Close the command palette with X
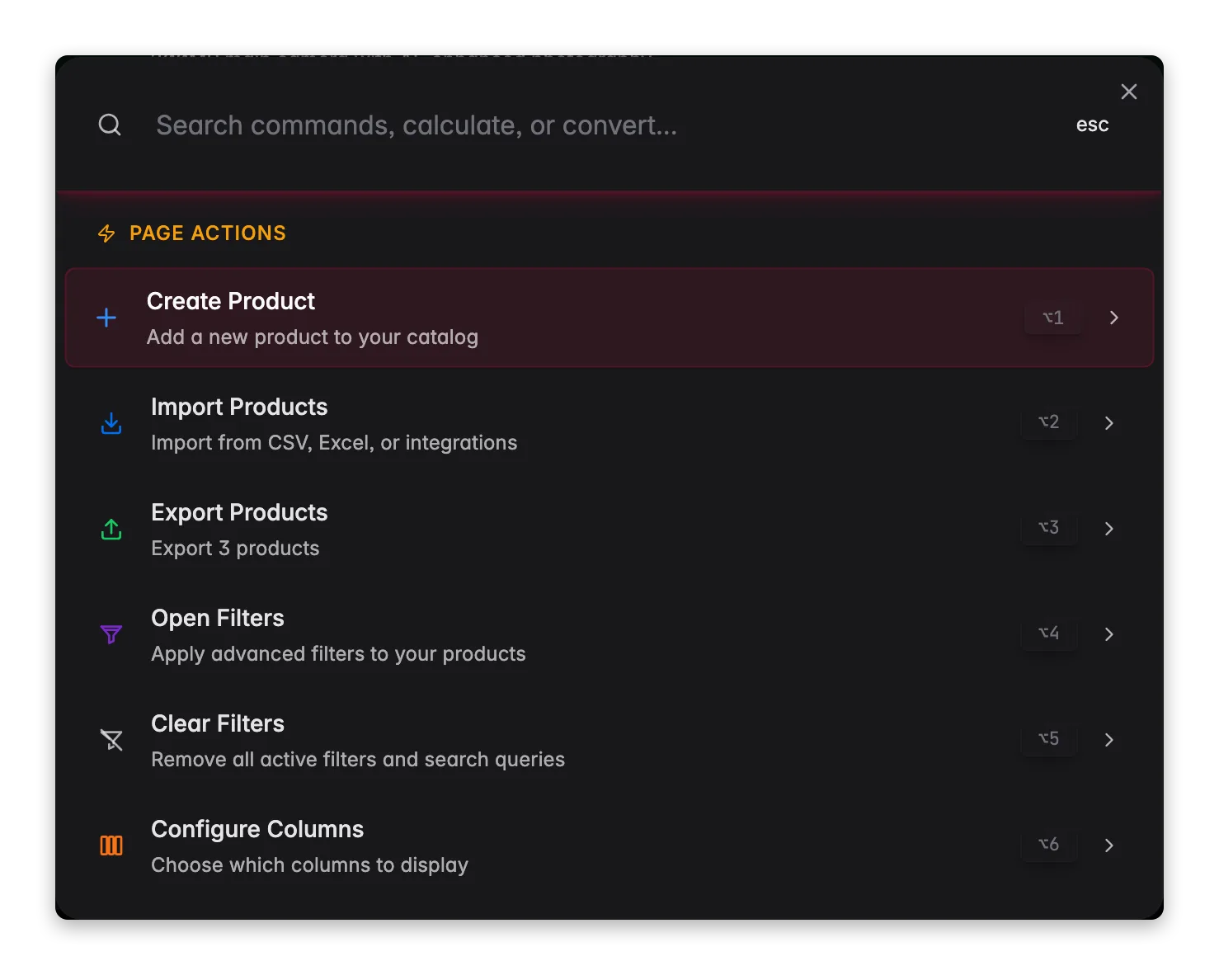The image size is (1219, 975). (x=1129, y=92)
